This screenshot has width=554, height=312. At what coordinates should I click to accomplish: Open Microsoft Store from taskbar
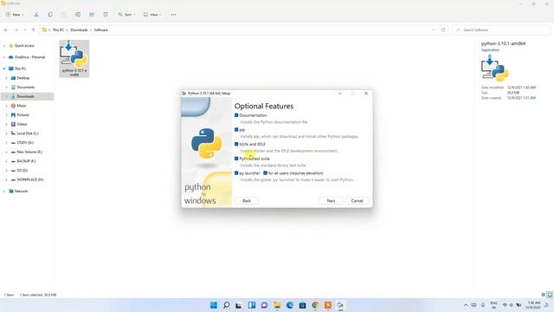pos(302,305)
